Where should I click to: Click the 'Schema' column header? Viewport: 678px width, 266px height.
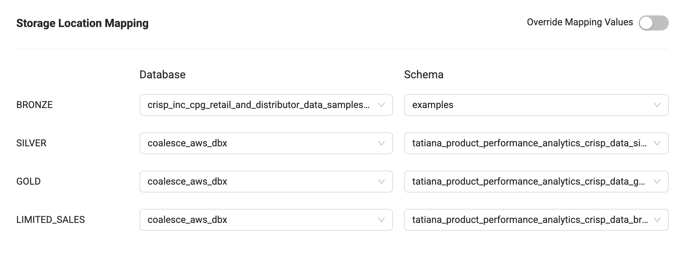coord(423,75)
